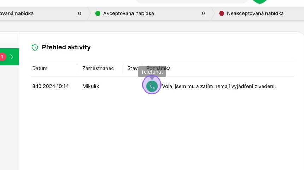Click the green round button at top

point(260,1)
